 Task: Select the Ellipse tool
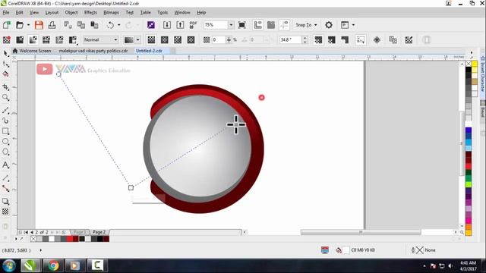[x=5, y=142]
